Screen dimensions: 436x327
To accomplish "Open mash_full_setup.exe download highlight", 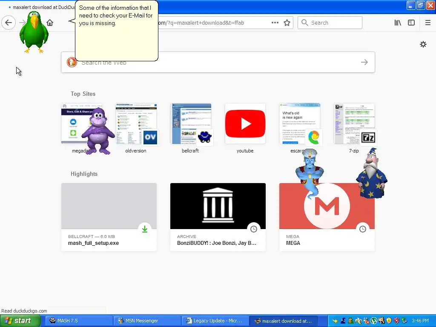I will click(x=109, y=217).
